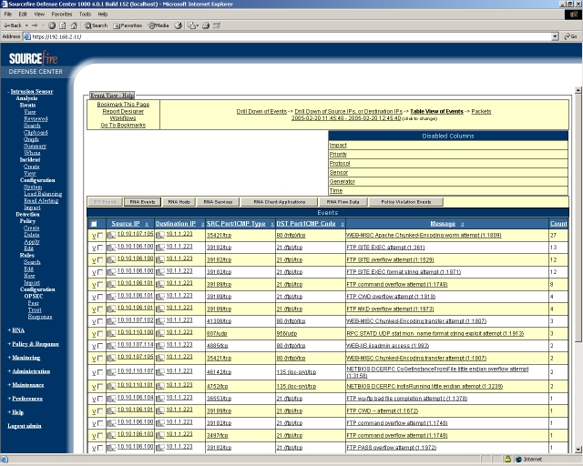Click source host icon in Apache Chunked-Encoding worm row
The height and width of the screenshot is (466, 583).
(x=111, y=235)
